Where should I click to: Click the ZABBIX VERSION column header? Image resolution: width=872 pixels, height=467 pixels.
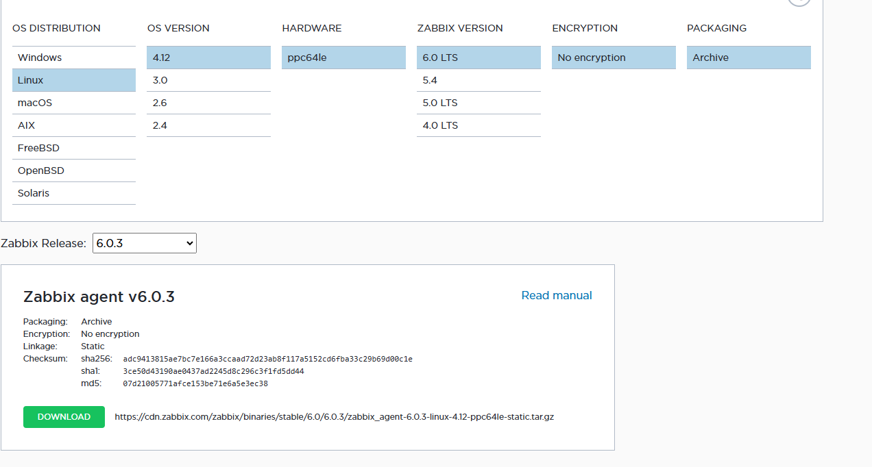click(x=460, y=28)
